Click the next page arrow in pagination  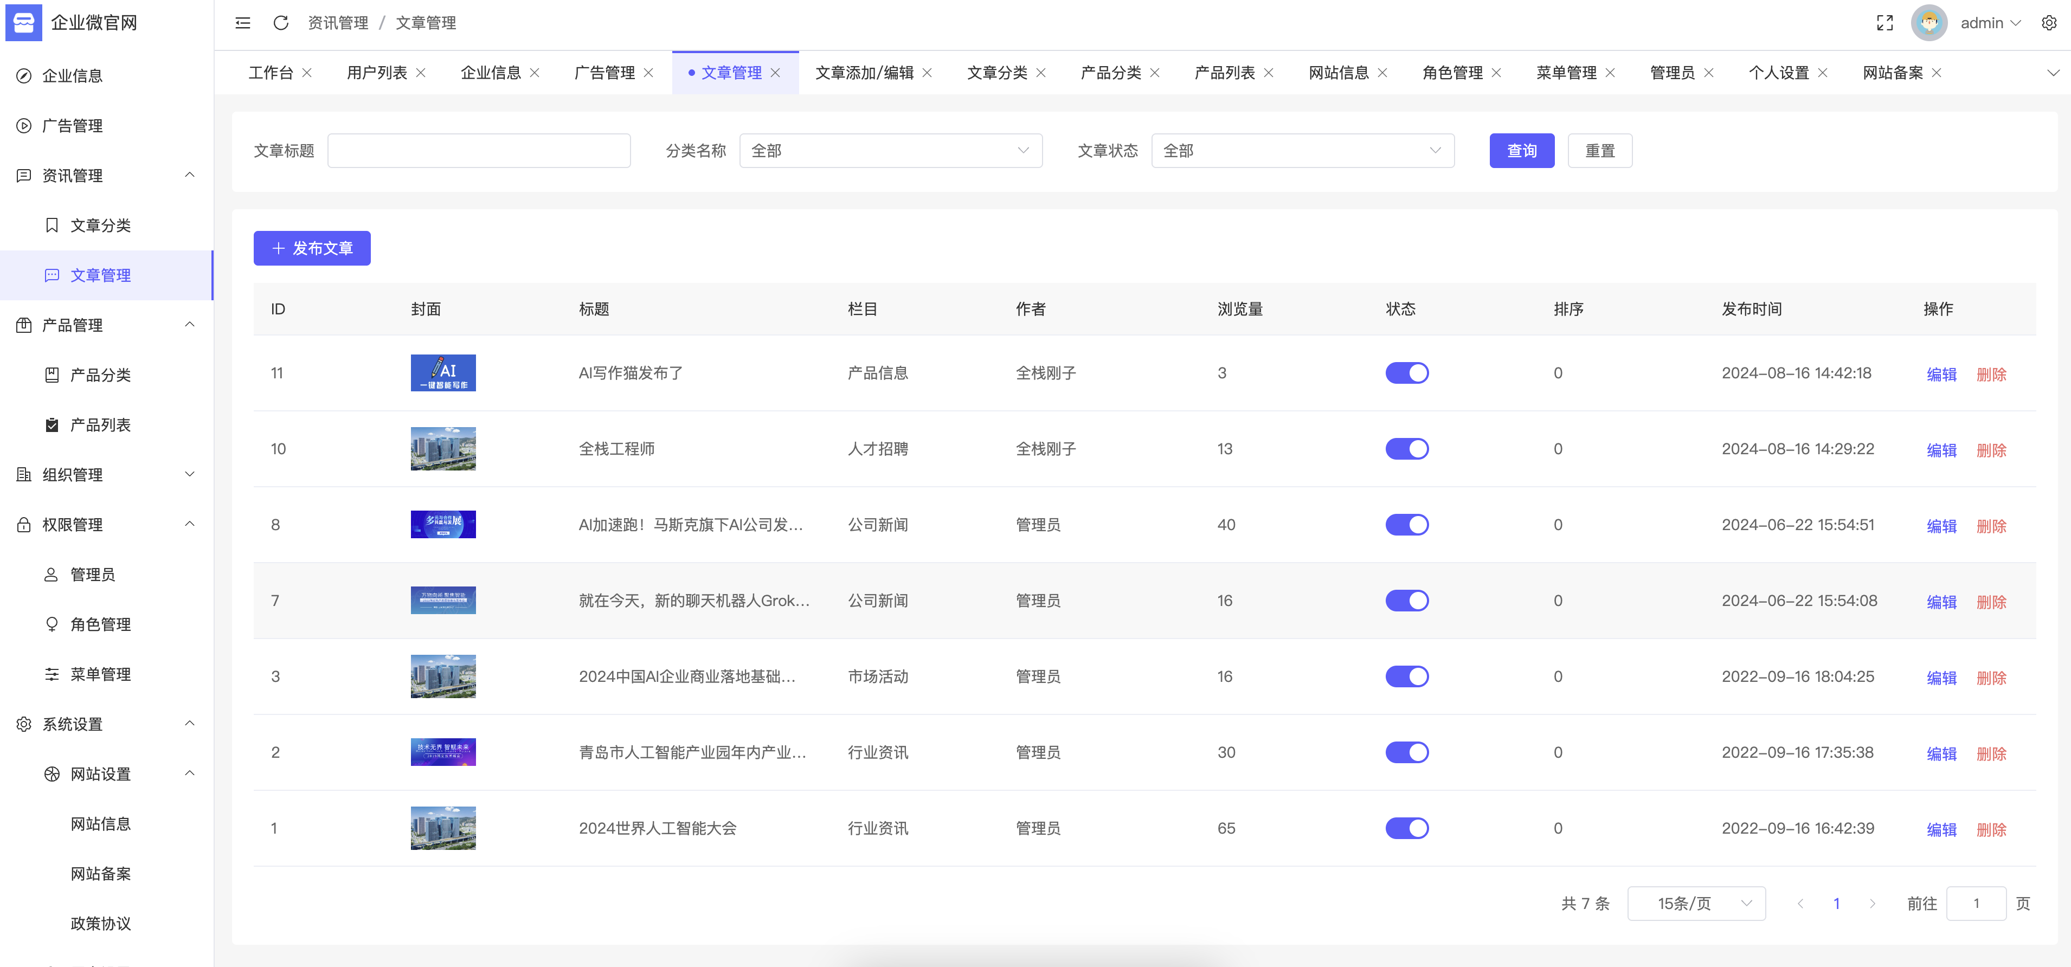pyautogui.click(x=1873, y=904)
